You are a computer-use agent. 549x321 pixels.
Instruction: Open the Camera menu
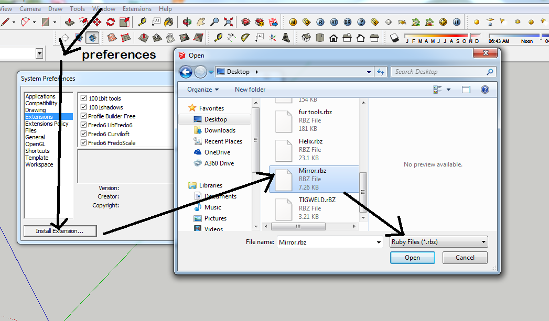point(30,9)
